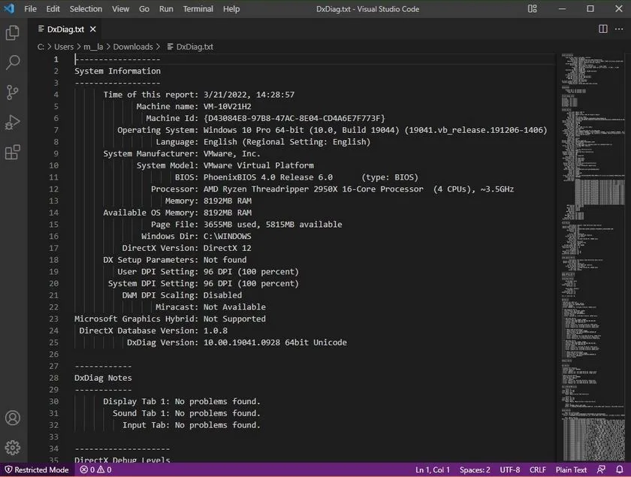Open the editor More Actions ellipsis
The height and width of the screenshot is (477, 631).
[x=619, y=29]
